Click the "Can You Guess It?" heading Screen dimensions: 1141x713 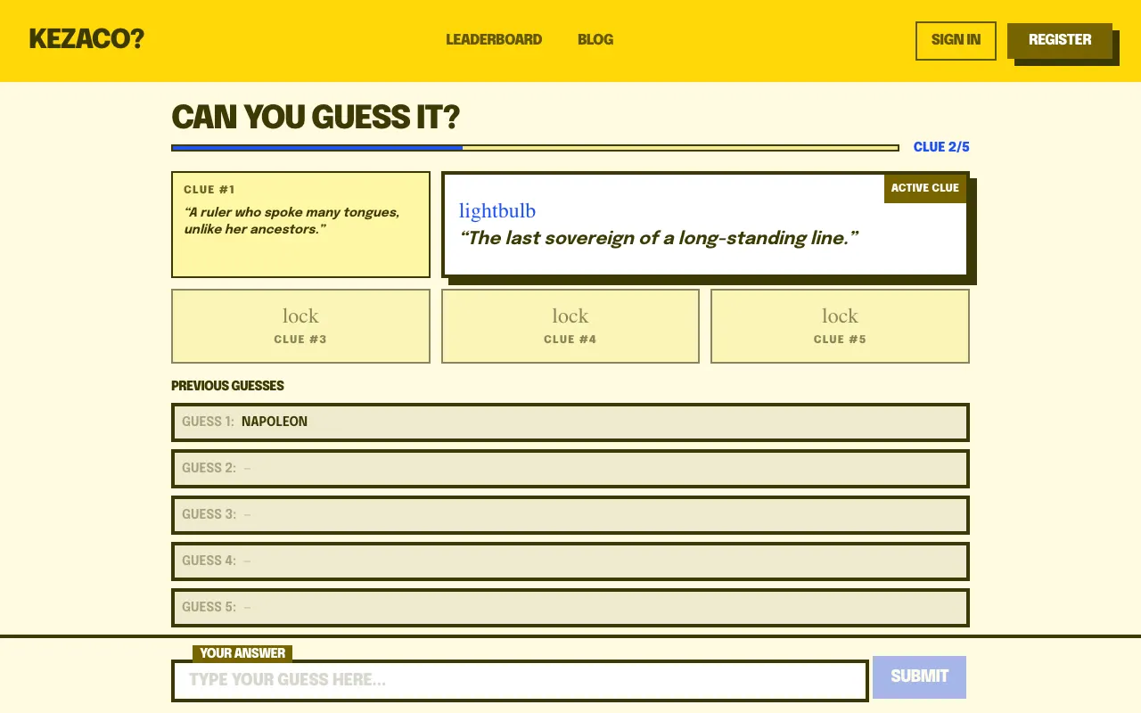click(316, 117)
